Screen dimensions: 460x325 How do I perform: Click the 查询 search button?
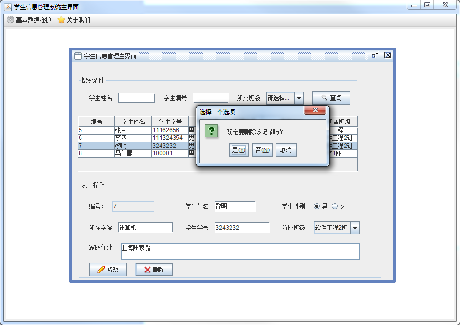[x=331, y=98]
